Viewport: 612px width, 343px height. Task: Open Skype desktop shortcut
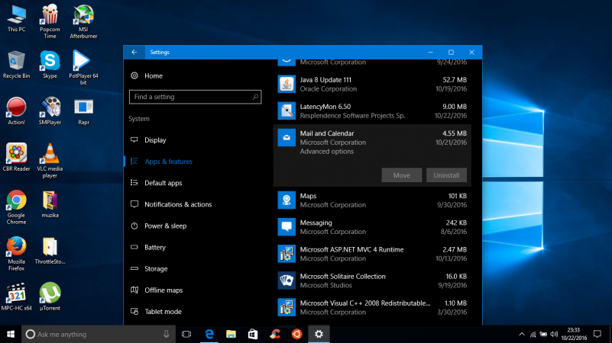tap(50, 65)
